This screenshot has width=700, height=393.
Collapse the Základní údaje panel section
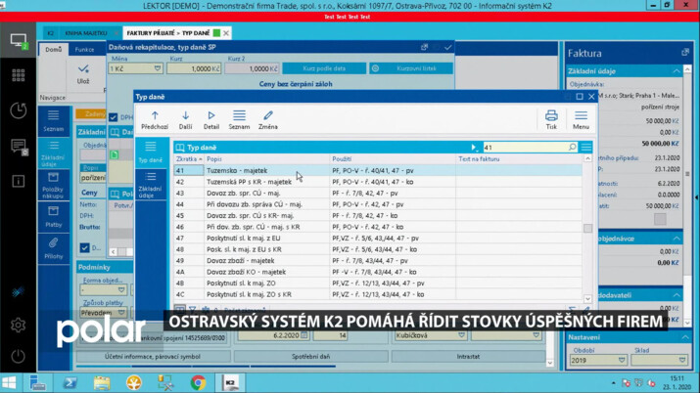coord(676,71)
